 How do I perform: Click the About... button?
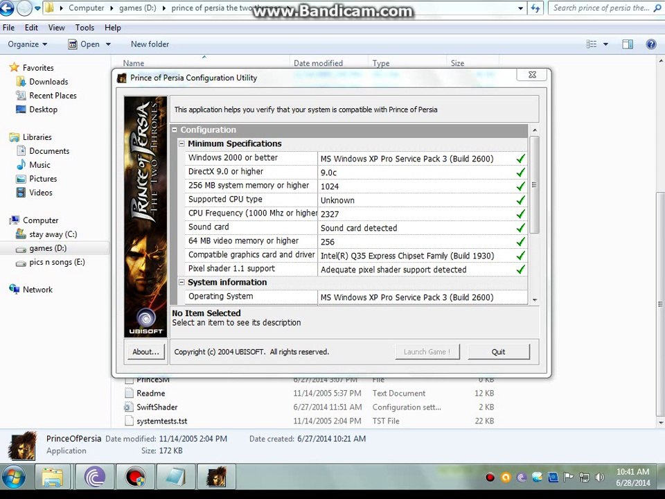(146, 352)
